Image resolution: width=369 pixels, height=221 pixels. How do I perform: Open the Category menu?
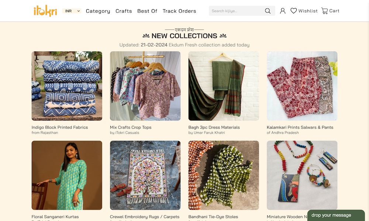click(x=98, y=11)
